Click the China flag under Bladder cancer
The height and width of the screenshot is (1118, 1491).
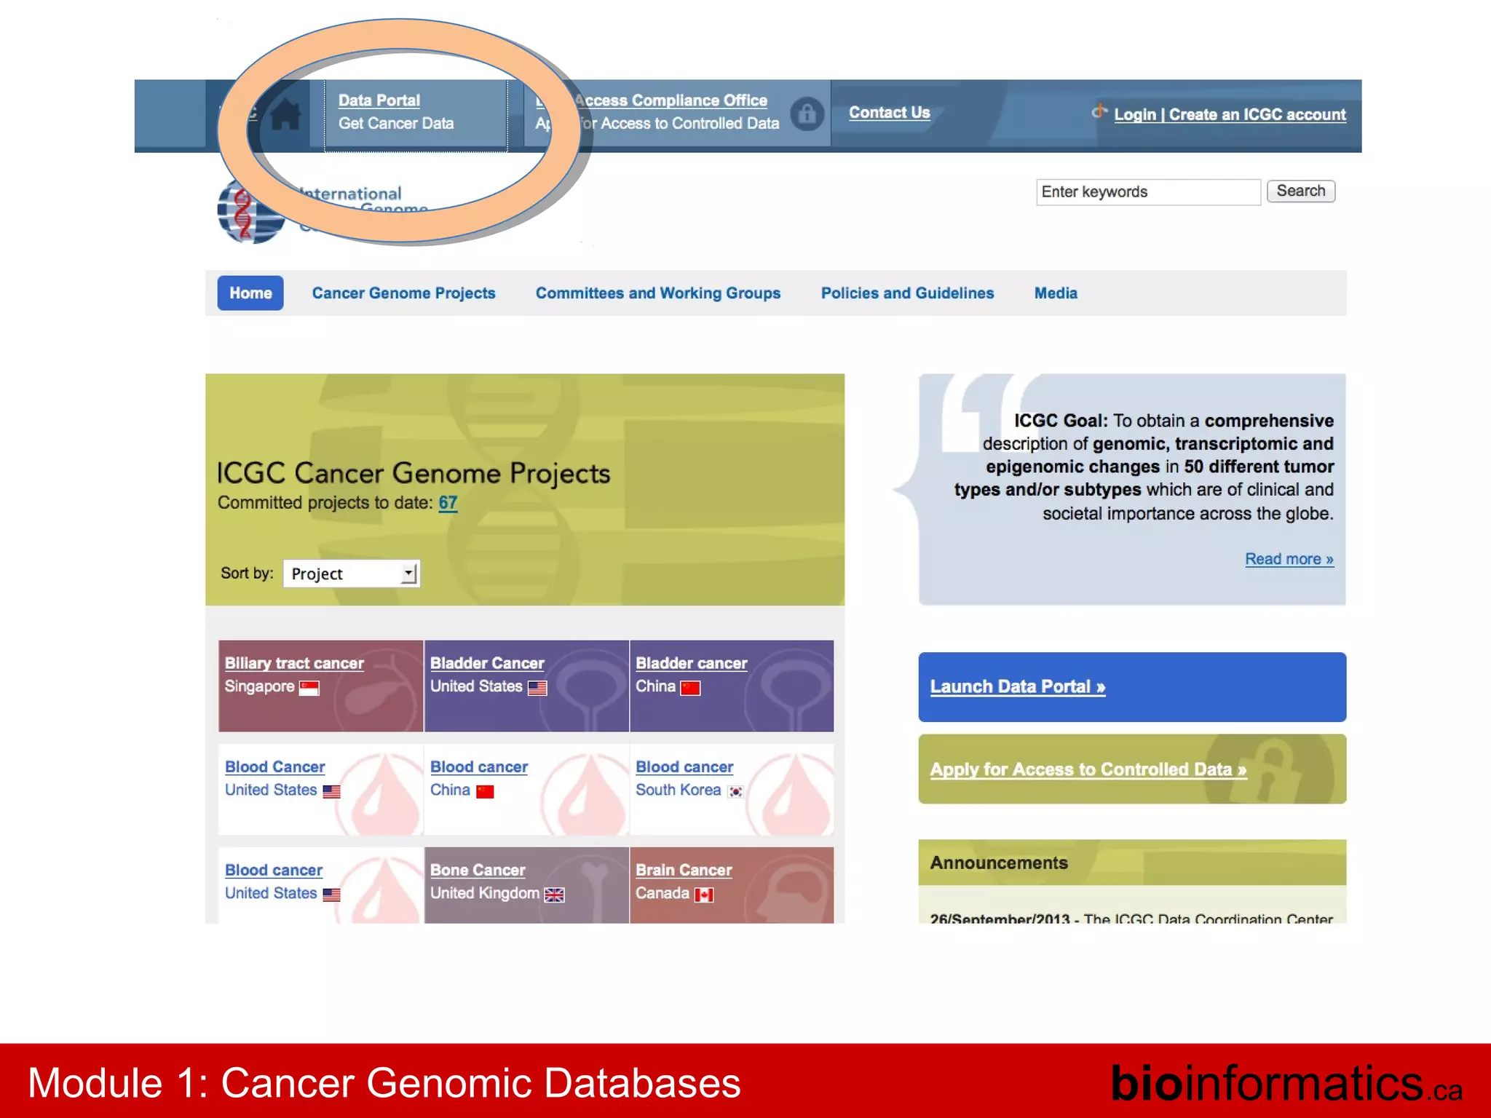pyautogui.click(x=690, y=688)
